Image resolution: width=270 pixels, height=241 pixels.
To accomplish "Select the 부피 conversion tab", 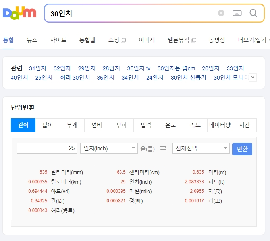I will tap(121, 125).
